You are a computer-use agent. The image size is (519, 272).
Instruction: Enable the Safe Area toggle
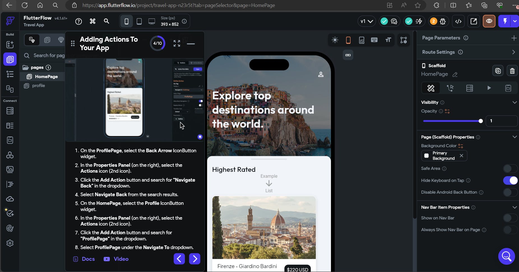[510, 168]
